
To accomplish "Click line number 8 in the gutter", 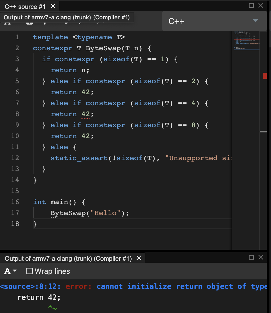I will (17, 114).
